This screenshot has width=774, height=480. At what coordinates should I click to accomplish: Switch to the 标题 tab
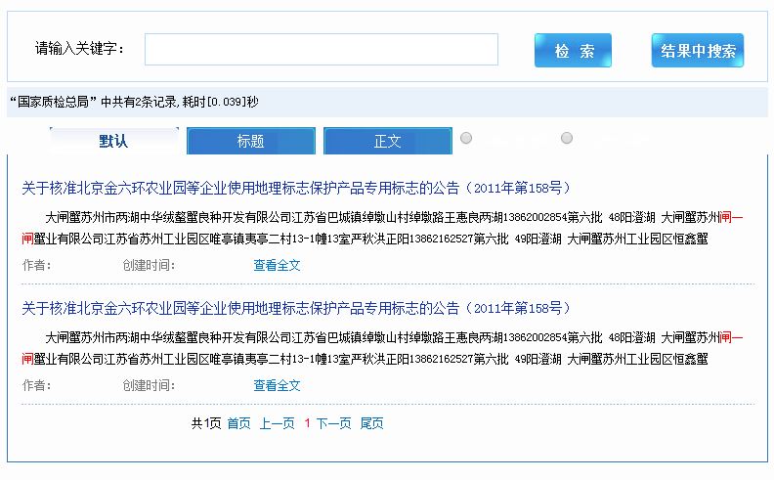(x=251, y=141)
